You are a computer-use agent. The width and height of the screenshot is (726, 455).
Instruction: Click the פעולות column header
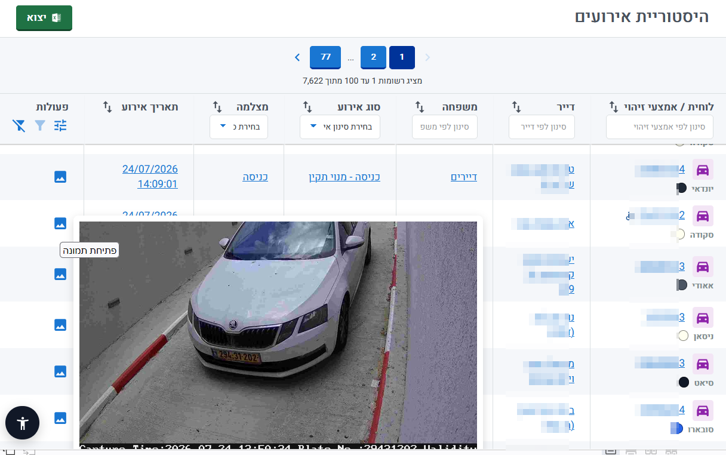click(x=52, y=107)
